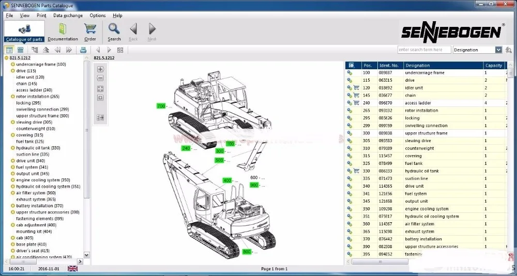Click the parts table horizontal scrollbar
The height and width of the screenshot is (276, 517).
(x=380, y=262)
